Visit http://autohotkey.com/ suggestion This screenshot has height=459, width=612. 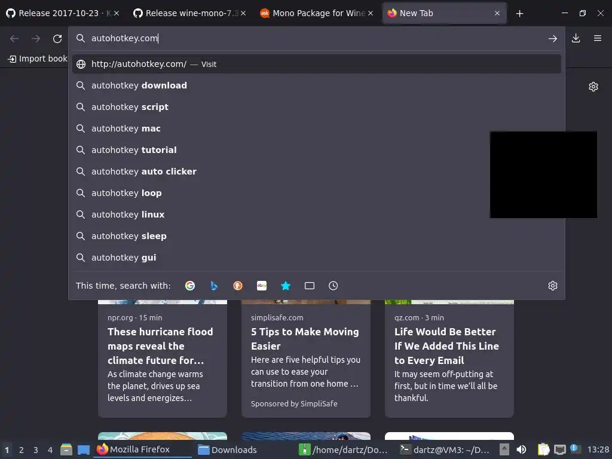click(x=317, y=64)
